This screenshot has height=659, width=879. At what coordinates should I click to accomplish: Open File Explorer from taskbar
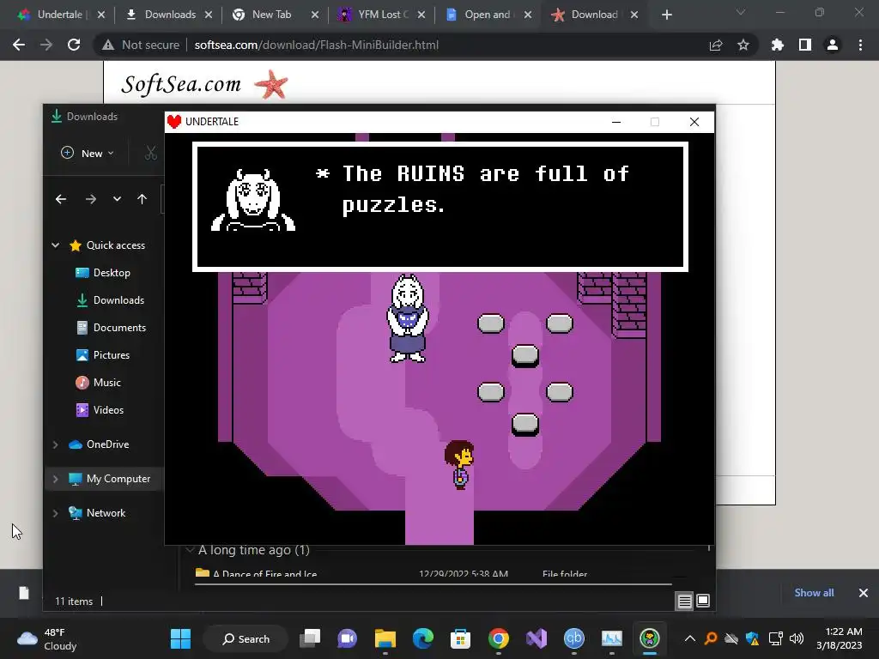pos(385,638)
